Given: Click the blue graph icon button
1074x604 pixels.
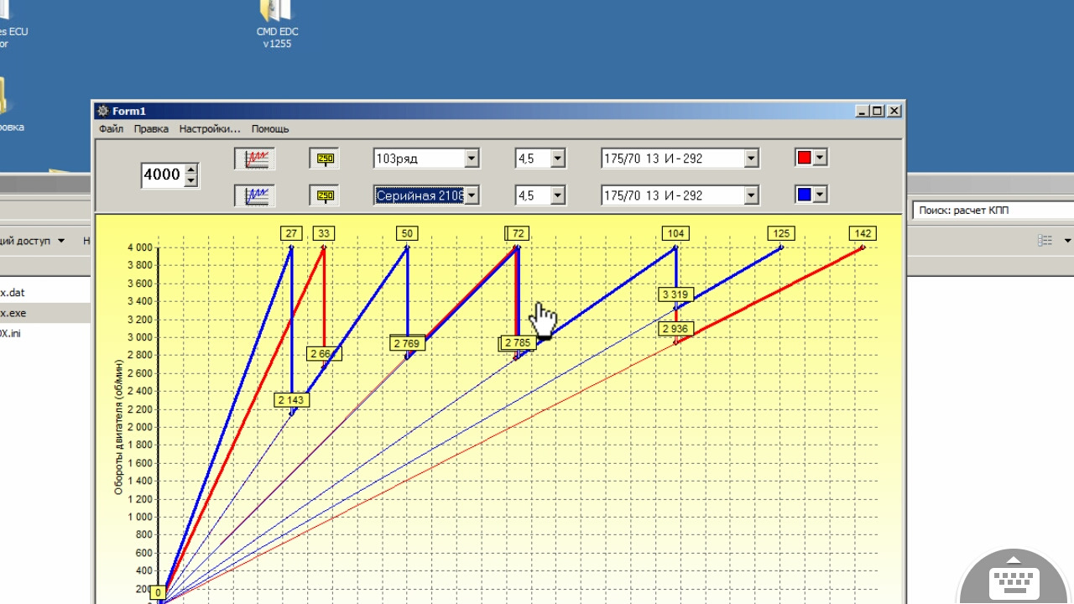Looking at the screenshot, I should (255, 195).
